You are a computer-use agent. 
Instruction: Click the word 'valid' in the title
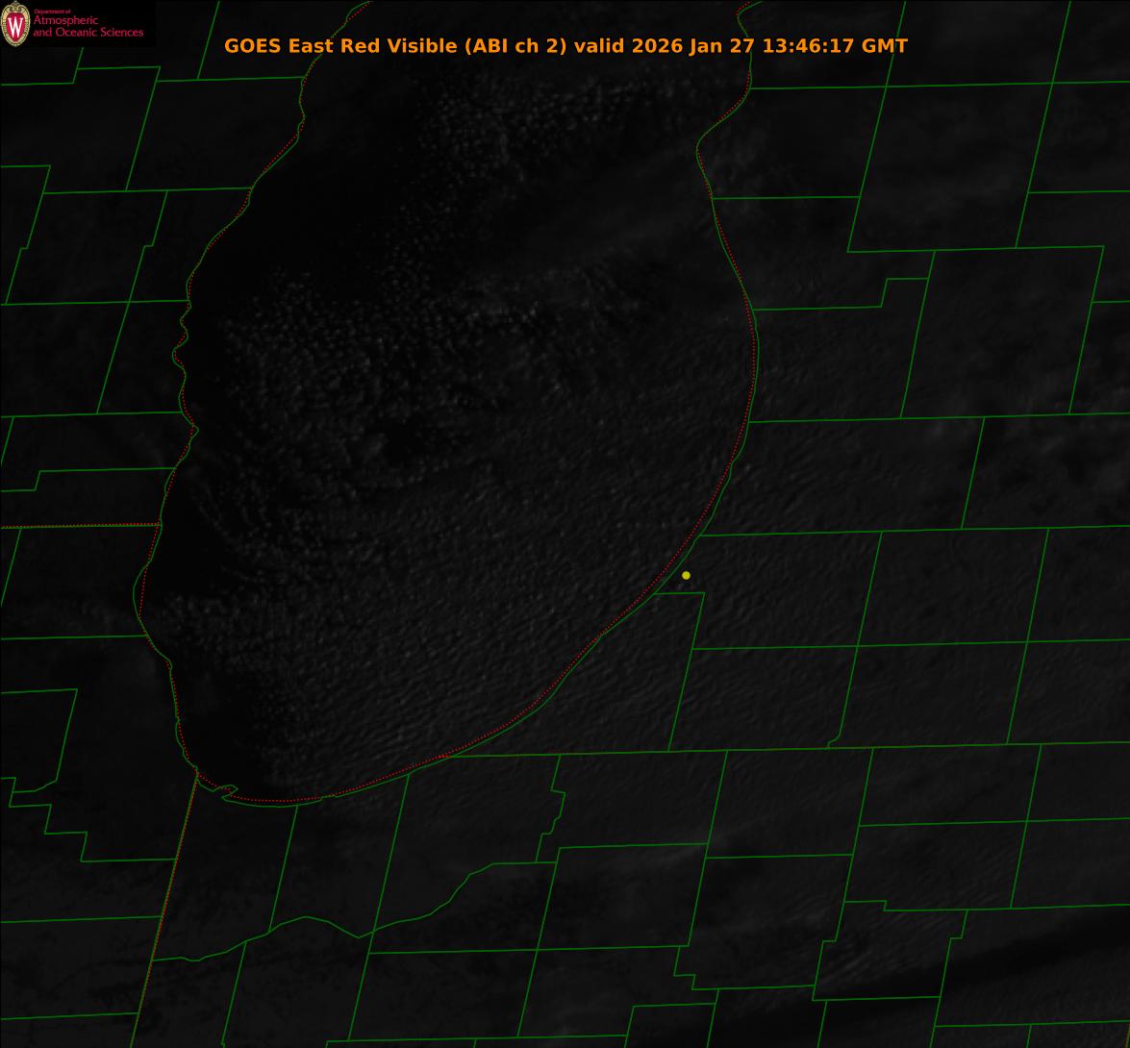click(x=599, y=46)
